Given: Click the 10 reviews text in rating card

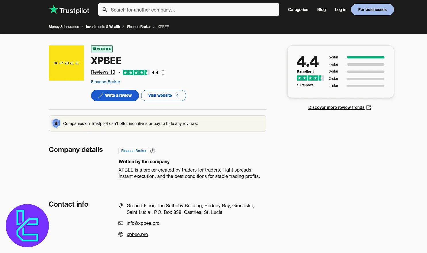Looking at the screenshot, I should [x=305, y=85].
